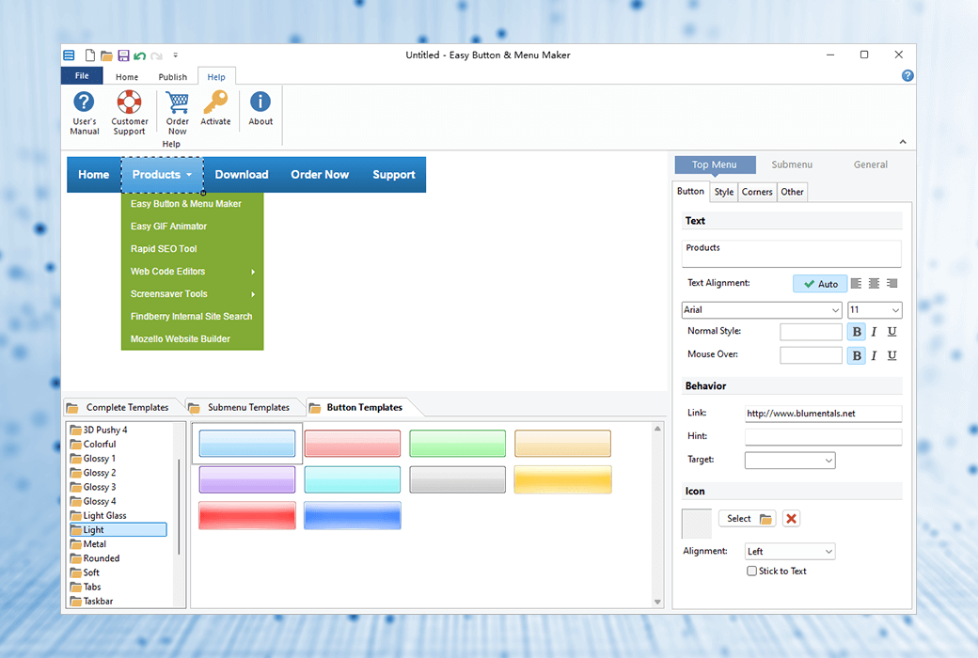Screen dimensions: 978x658
Task: Click the Activate key icon
Action: click(215, 108)
